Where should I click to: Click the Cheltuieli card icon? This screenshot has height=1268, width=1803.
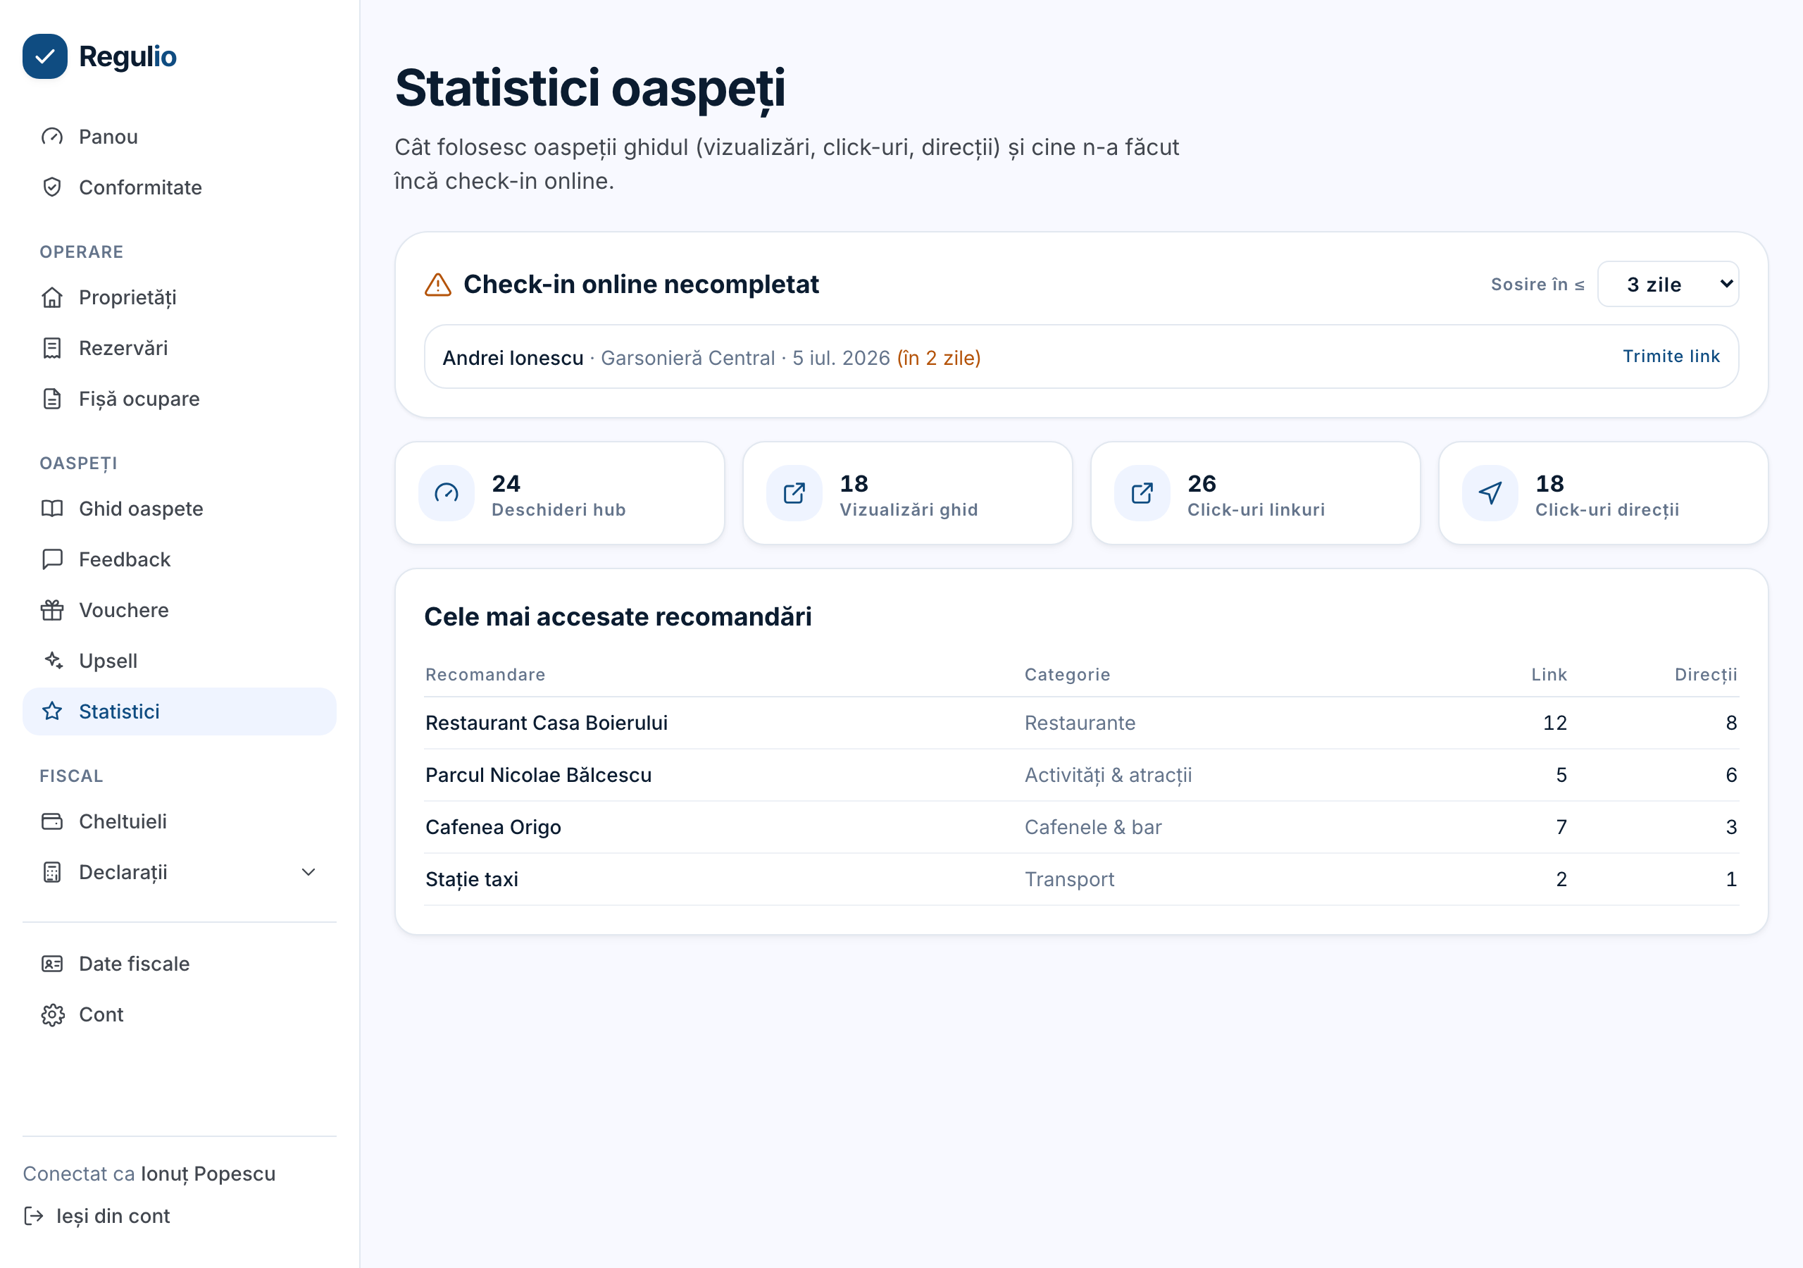coord(52,821)
